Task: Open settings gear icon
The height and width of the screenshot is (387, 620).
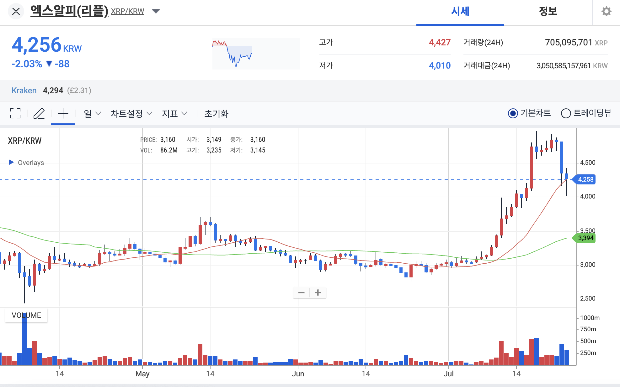Action: [606, 12]
